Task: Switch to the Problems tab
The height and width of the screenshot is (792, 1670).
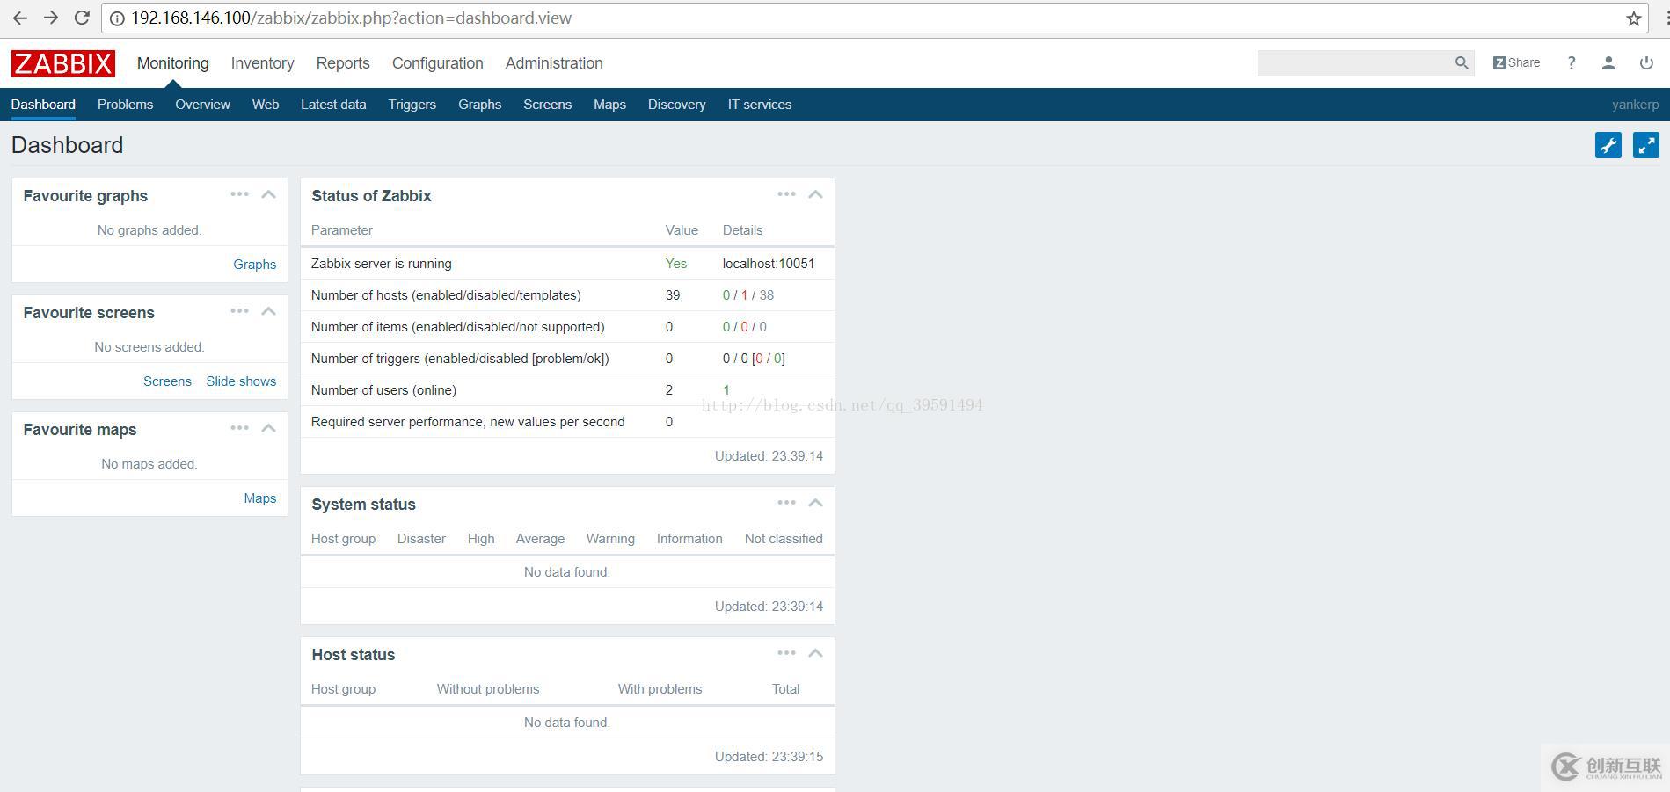Action: point(125,104)
